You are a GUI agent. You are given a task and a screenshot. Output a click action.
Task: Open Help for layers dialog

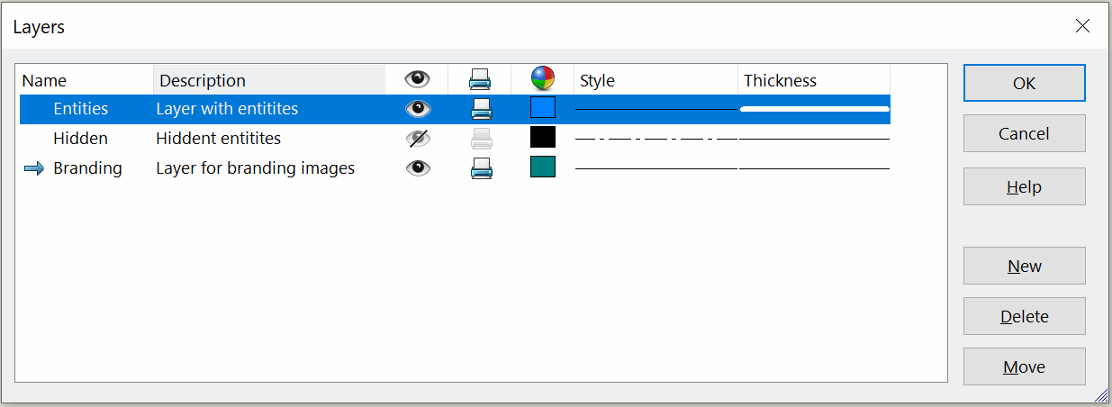(x=1025, y=186)
